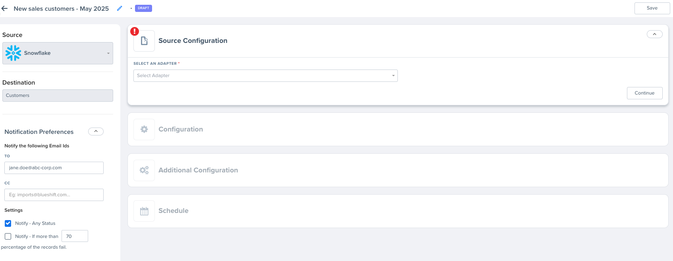The image size is (673, 261).
Task: Collapse the Source Configuration panel
Action: tap(654, 34)
